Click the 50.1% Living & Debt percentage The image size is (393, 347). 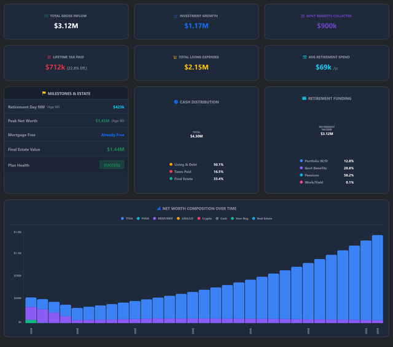[x=219, y=165]
